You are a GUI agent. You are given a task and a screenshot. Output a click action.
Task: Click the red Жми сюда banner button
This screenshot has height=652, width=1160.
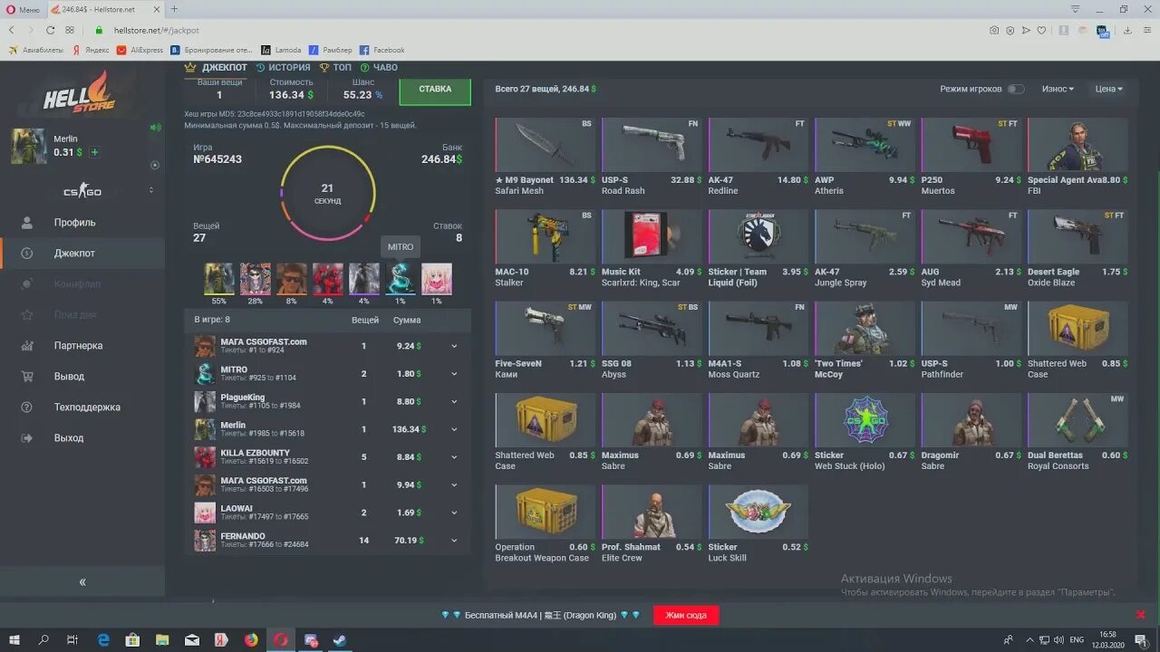(x=686, y=614)
